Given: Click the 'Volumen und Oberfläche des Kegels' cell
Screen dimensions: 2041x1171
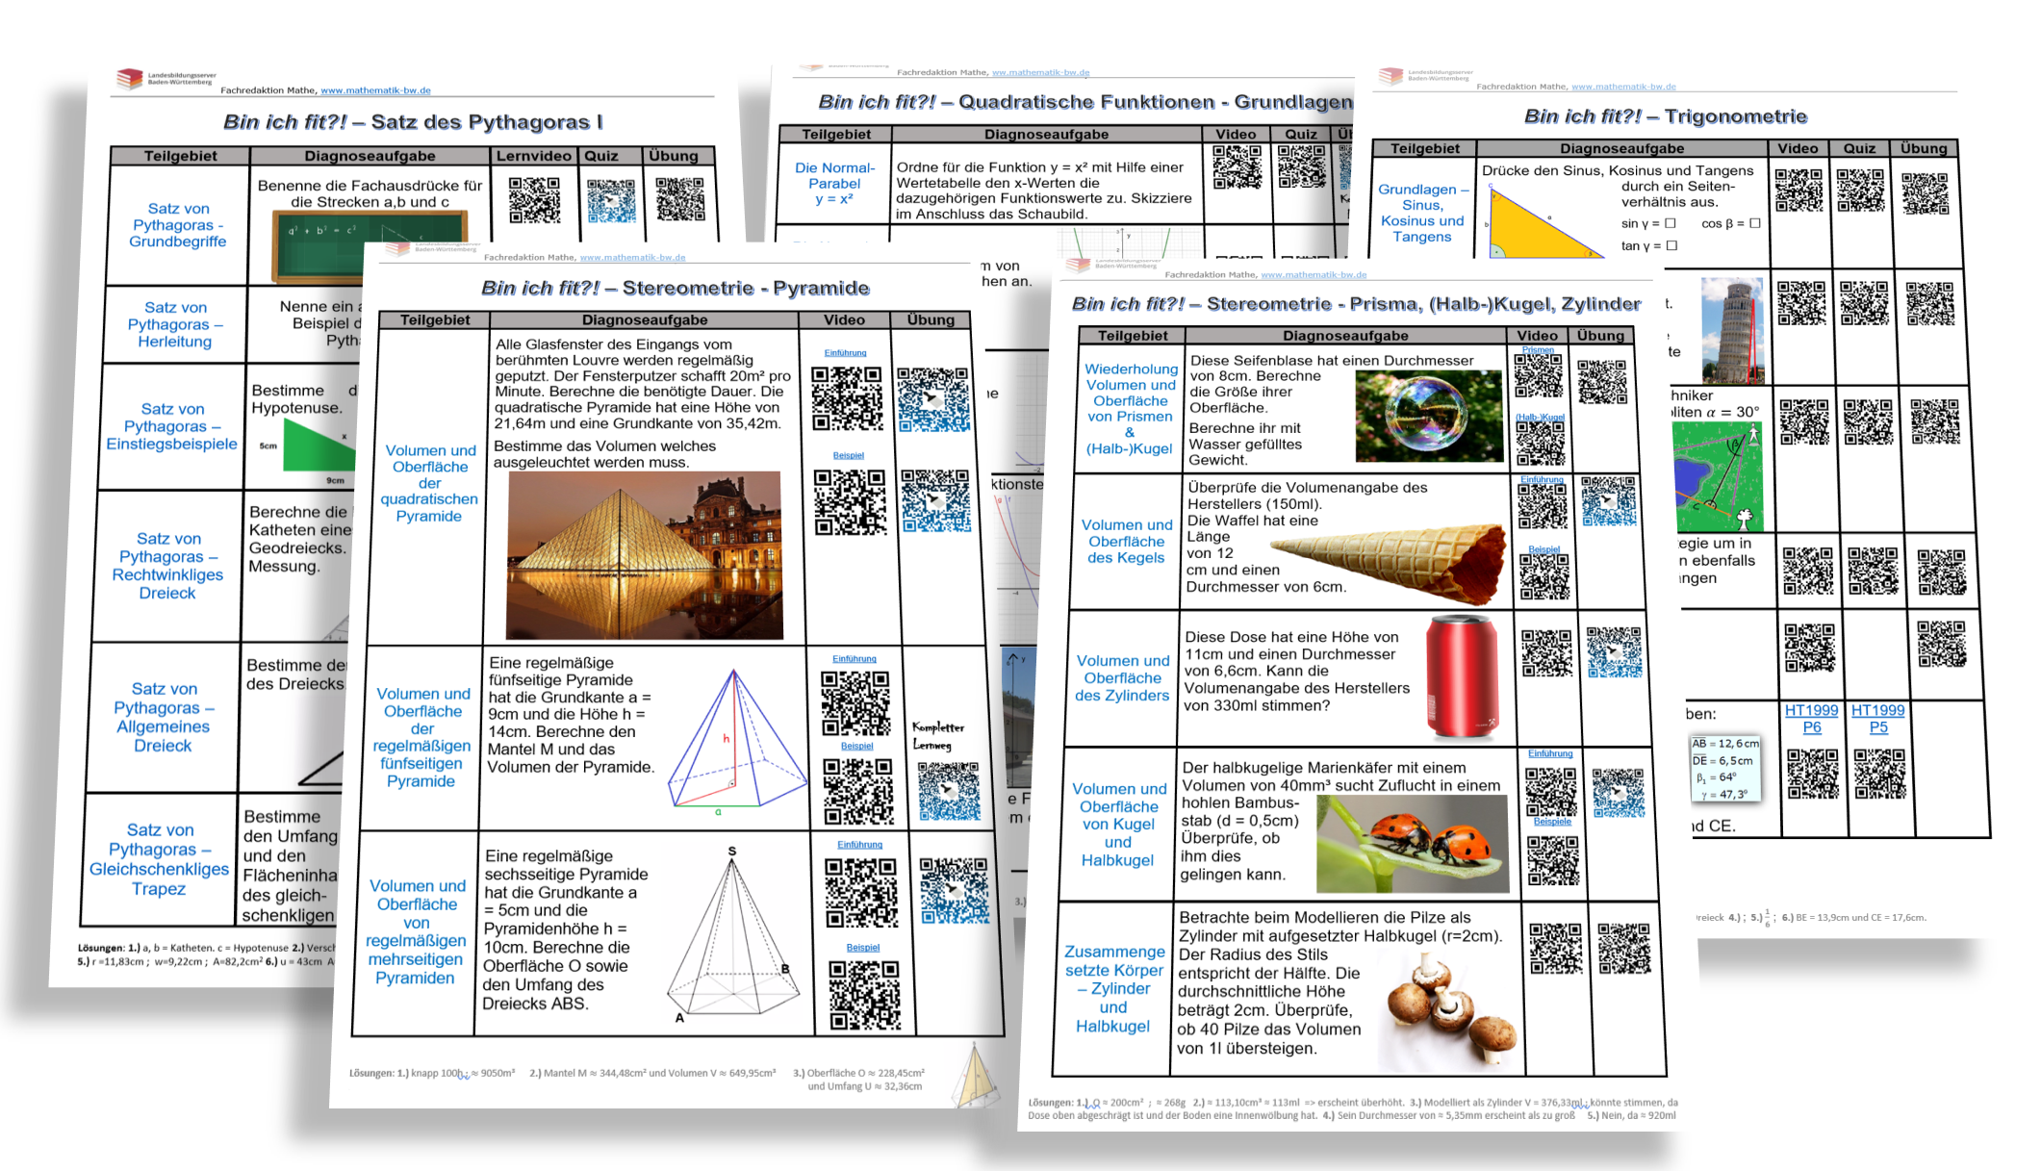Looking at the screenshot, I should point(1126,541).
